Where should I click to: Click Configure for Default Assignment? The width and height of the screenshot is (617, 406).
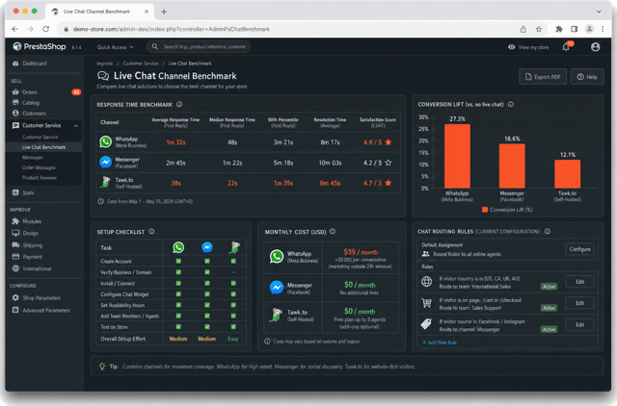point(579,249)
